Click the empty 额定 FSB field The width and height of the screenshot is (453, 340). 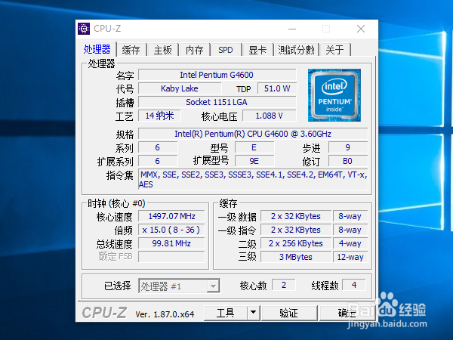(171, 257)
